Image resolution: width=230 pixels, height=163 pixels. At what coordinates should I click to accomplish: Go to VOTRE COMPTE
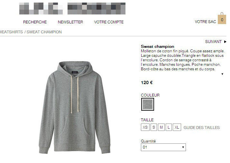[109, 22]
